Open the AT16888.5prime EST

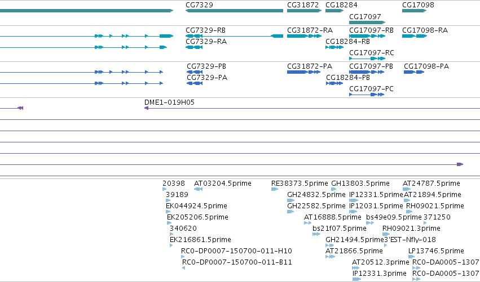tap(307, 223)
